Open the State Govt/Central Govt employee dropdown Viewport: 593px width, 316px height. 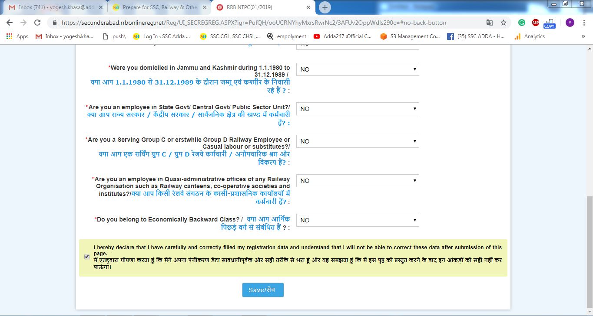click(x=358, y=109)
